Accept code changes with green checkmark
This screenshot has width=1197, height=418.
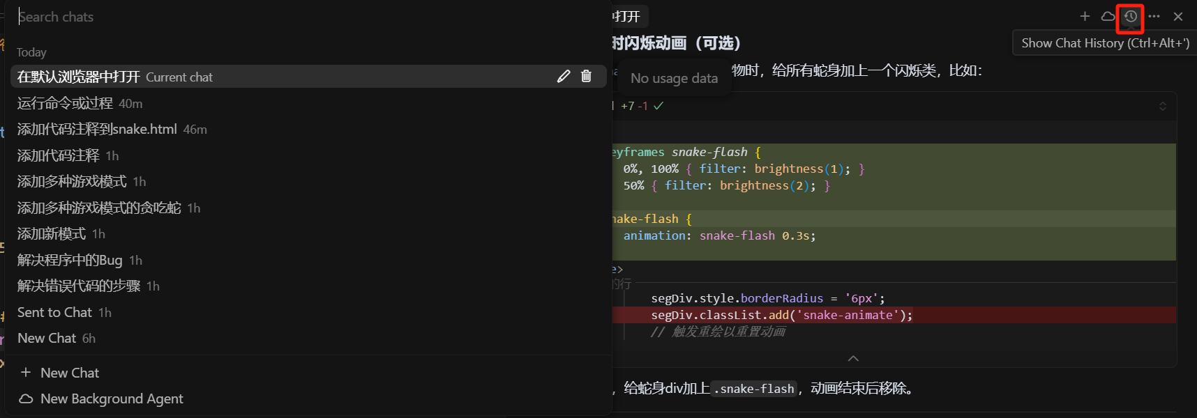(658, 106)
